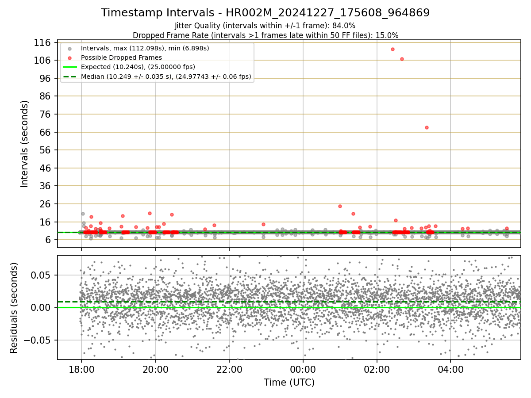Screen dimensions: 531x398
Task: Click the x-axis tick label 00:00
Action: (x=303, y=369)
